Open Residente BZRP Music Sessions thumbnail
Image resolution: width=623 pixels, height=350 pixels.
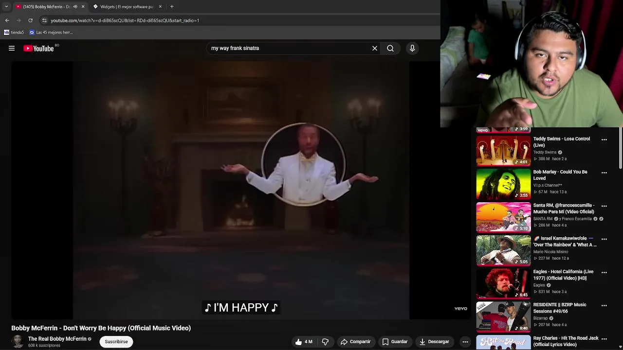click(x=503, y=316)
